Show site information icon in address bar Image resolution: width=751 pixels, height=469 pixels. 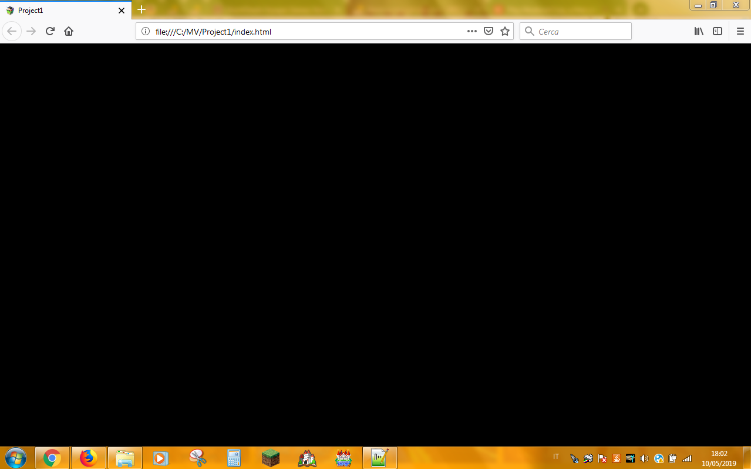click(x=146, y=31)
